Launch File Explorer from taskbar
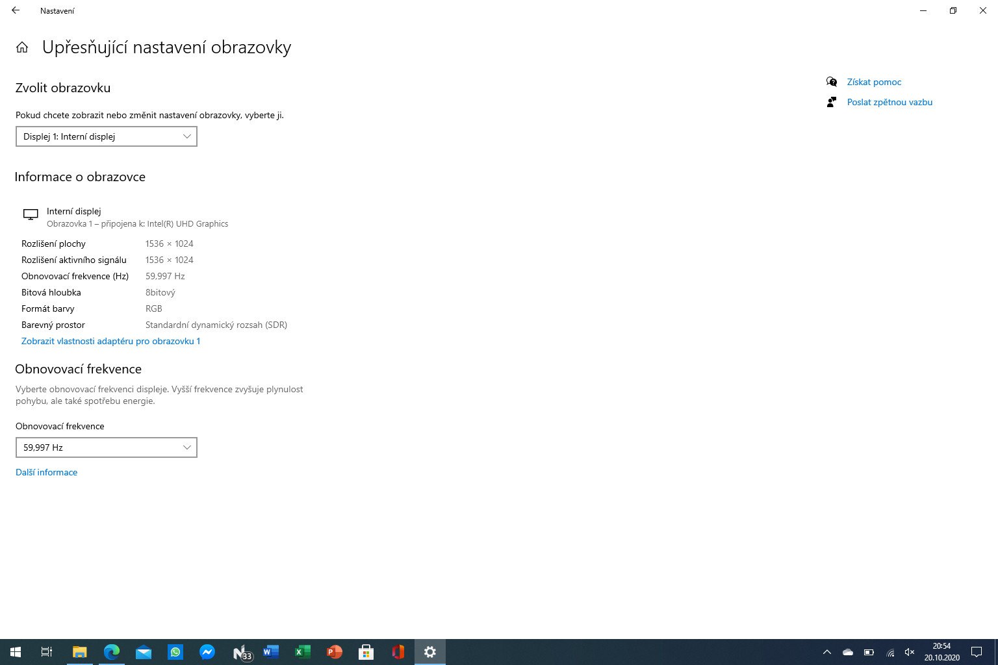 [x=79, y=652]
